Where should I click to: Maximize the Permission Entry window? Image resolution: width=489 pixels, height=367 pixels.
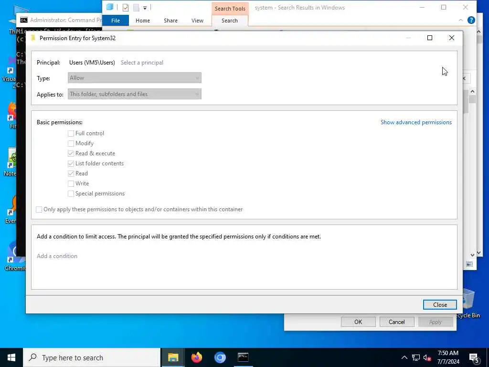tap(430, 38)
